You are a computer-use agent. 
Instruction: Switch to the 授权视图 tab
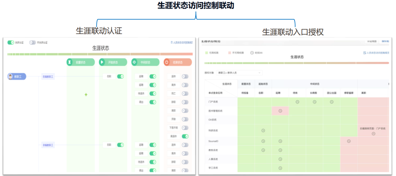385,41
